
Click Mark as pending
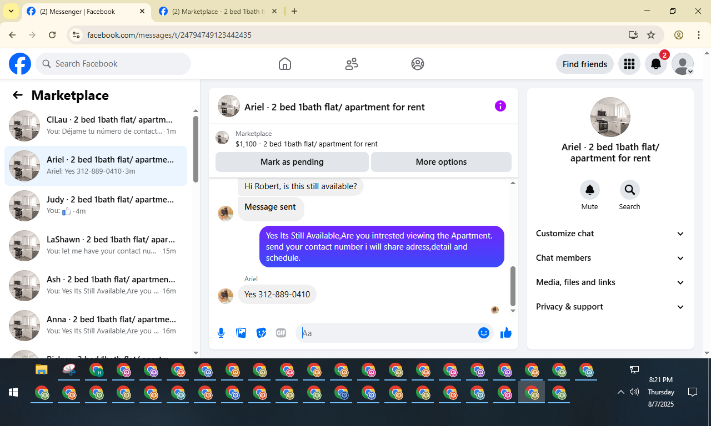(292, 162)
